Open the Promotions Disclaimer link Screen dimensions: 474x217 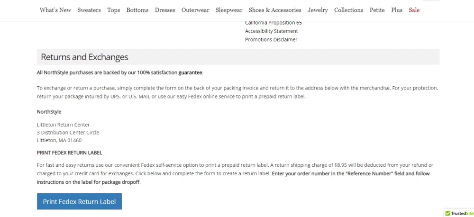(x=271, y=40)
